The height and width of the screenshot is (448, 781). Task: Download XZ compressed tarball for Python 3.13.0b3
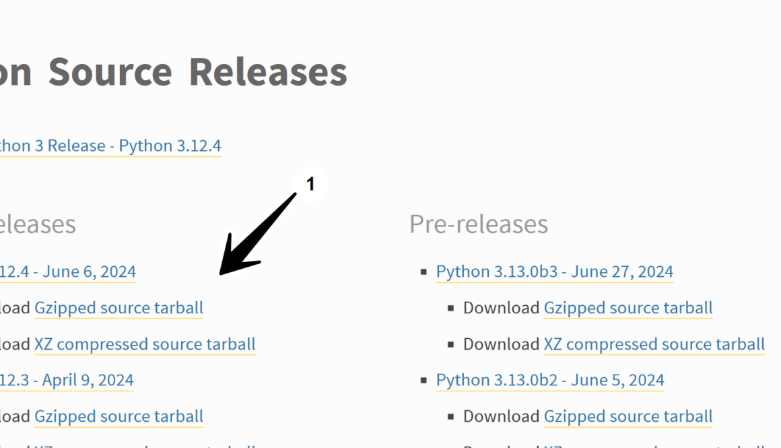(654, 344)
